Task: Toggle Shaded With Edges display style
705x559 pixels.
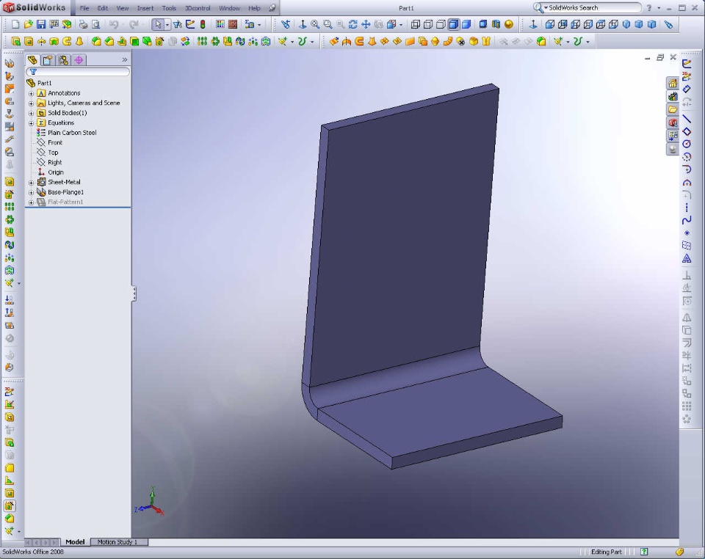Action: tap(454, 24)
